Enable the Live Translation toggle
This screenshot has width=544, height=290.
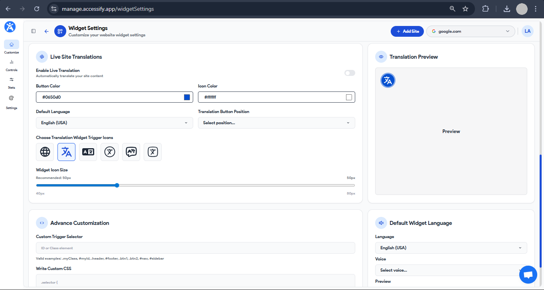click(350, 73)
